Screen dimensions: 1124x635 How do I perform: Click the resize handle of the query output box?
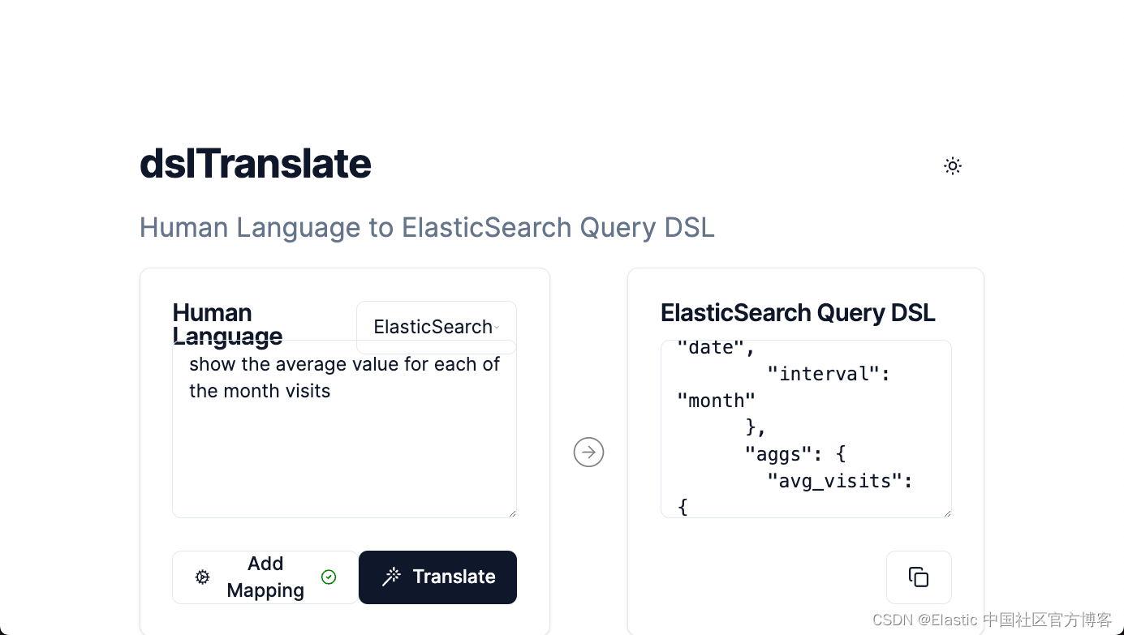(x=946, y=513)
